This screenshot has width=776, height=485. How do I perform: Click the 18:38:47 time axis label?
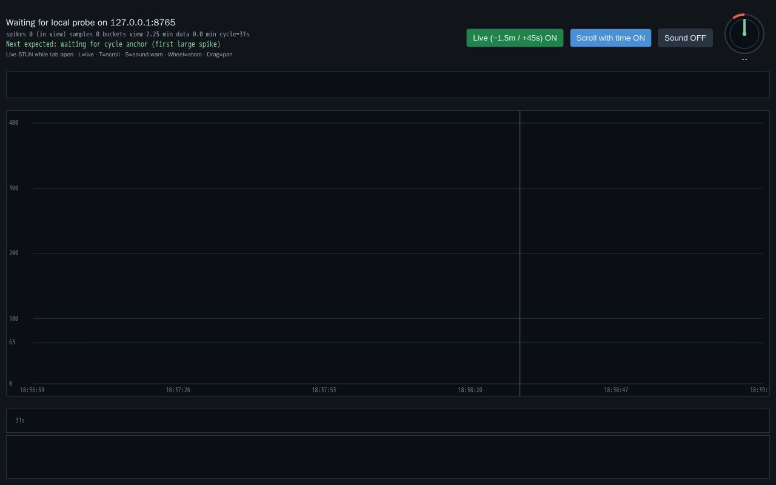pyautogui.click(x=616, y=390)
